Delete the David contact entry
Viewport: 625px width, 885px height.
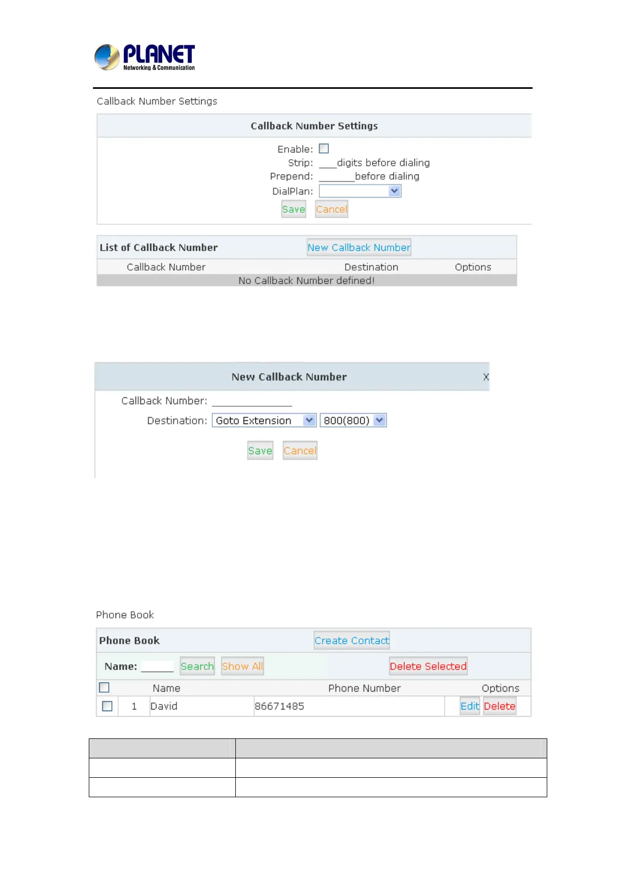click(499, 706)
